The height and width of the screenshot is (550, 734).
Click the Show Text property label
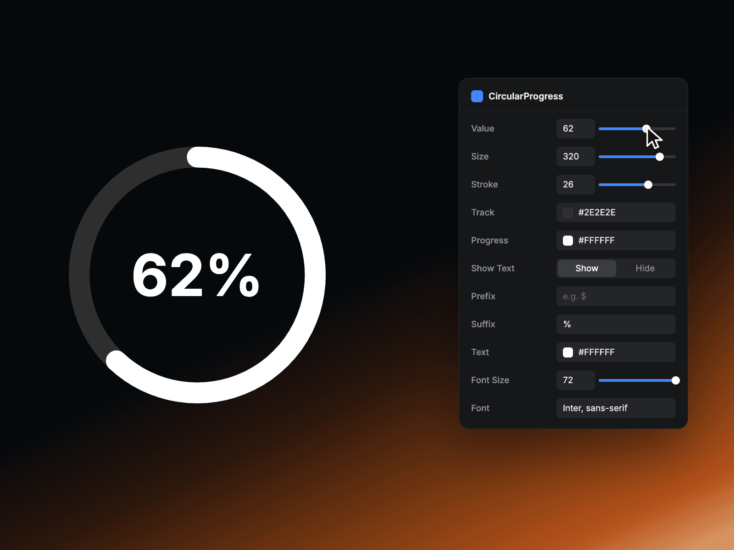pyautogui.click(x=493, y=269)
